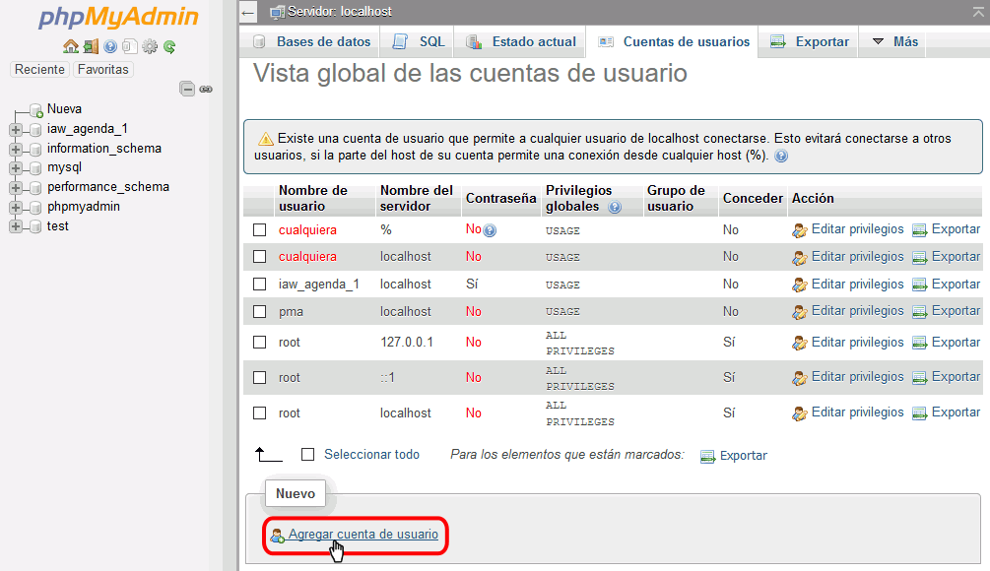The width and height of the screenshot is (990, 571).
Task: Open the blue help documentation icon in sidebar
Action: coord(110,46)
